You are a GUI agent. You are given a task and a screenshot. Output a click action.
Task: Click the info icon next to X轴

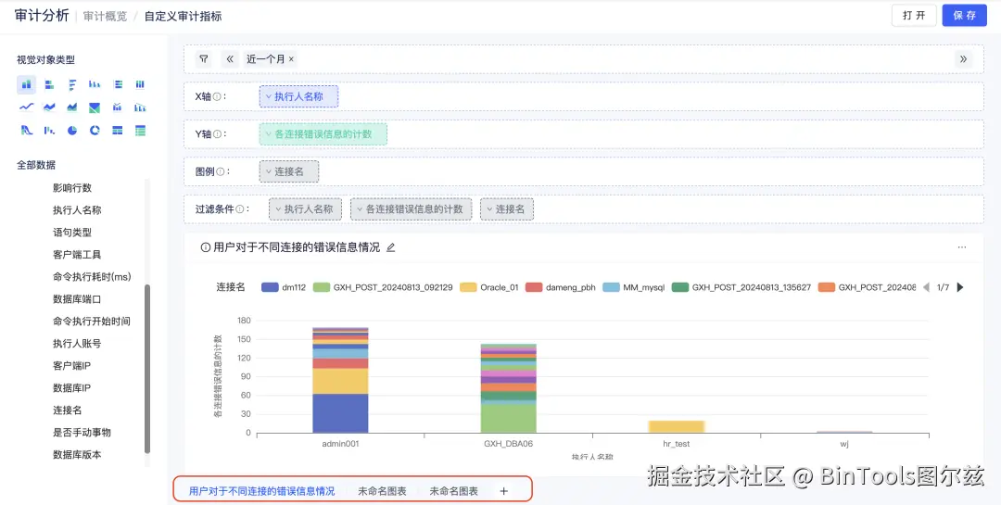(217, 97)
